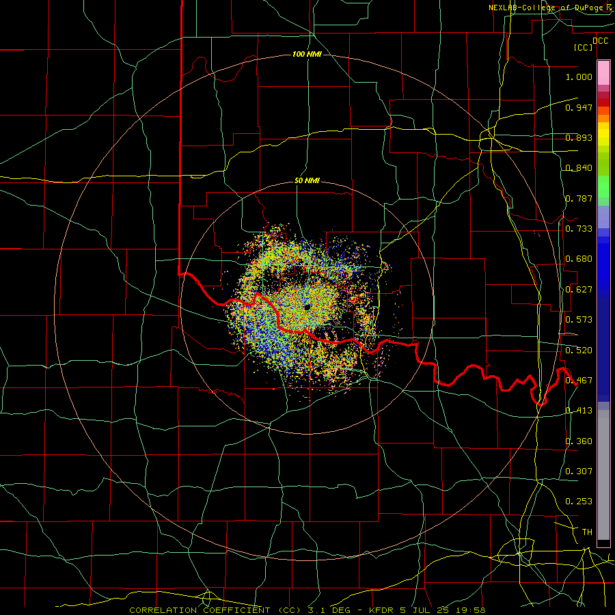Image resolution: width=615 pixels, height=615 pixels.
Task: Click the "CORRELATION COEFFICIENT (CC)" product title
Action: (x=214, y=610)
